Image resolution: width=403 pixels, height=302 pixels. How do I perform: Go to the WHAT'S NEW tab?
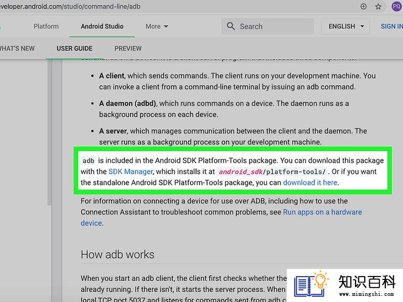17,48
